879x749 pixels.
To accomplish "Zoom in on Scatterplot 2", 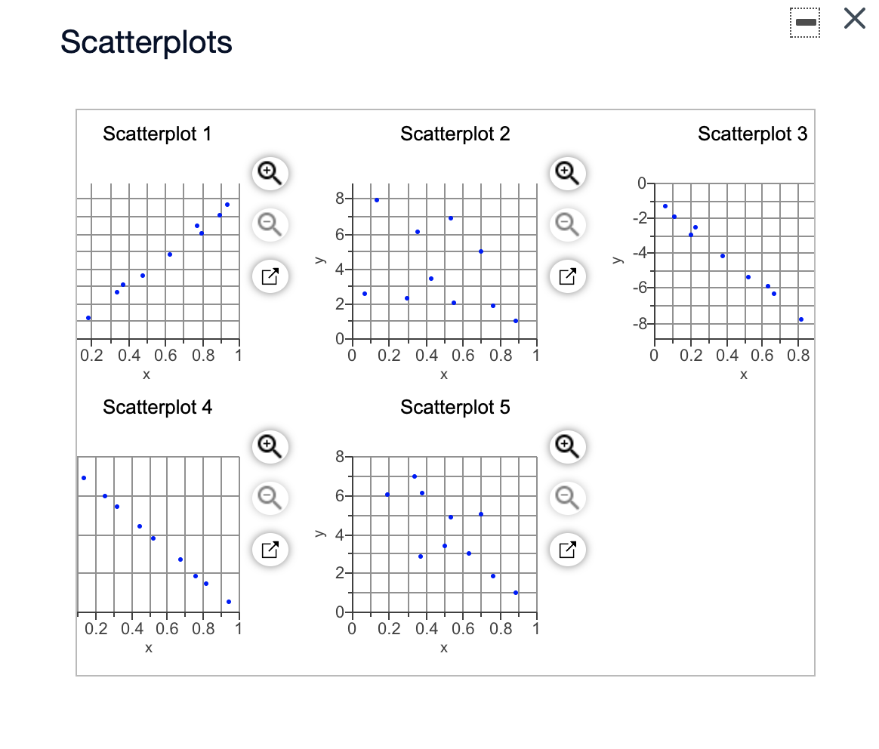I will (567, 174).
